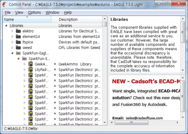Viewport: 188px width, 134px height.
Task: Click the 'GeekAmmo Library' description text
Action: point(75,64)
